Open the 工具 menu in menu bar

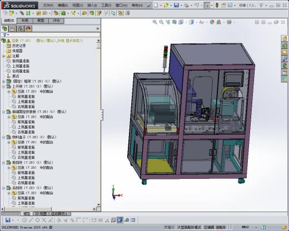click(x=106, y=6)
